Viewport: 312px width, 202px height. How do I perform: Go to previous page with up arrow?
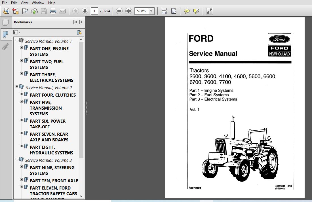pyautogui.click(x=75, y=11)
